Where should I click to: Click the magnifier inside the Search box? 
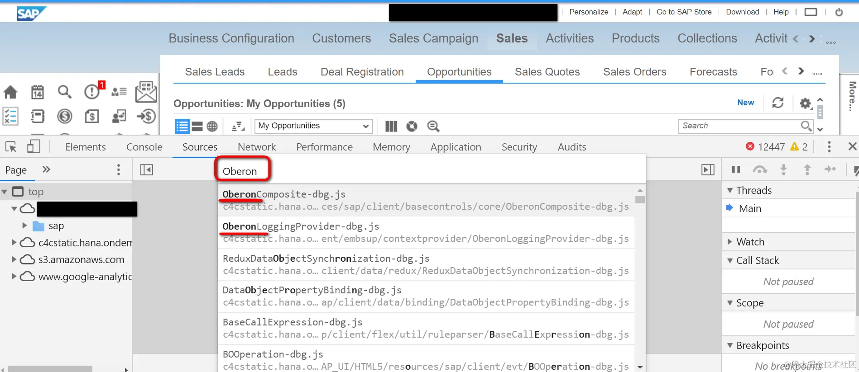click(806, 126)
